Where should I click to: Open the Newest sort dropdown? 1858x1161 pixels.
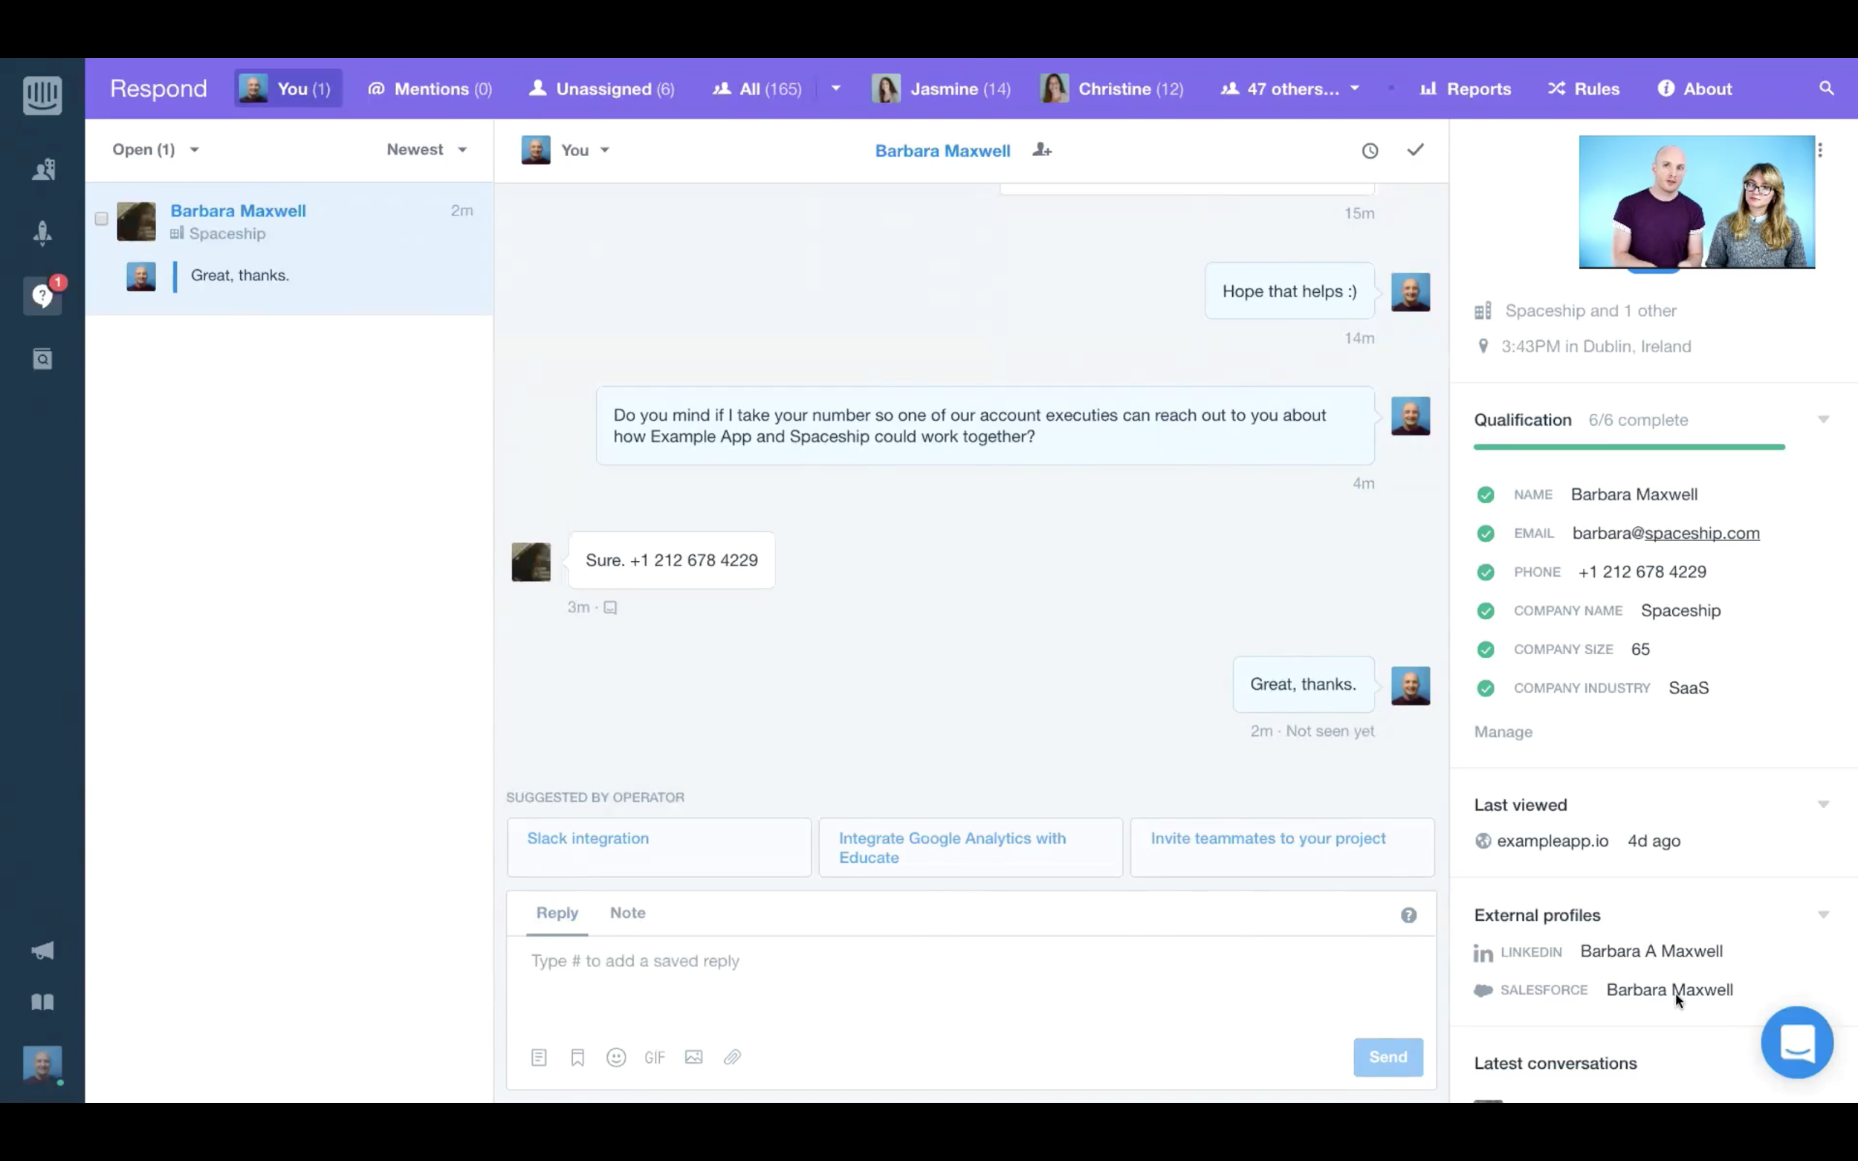click(427, 149)
